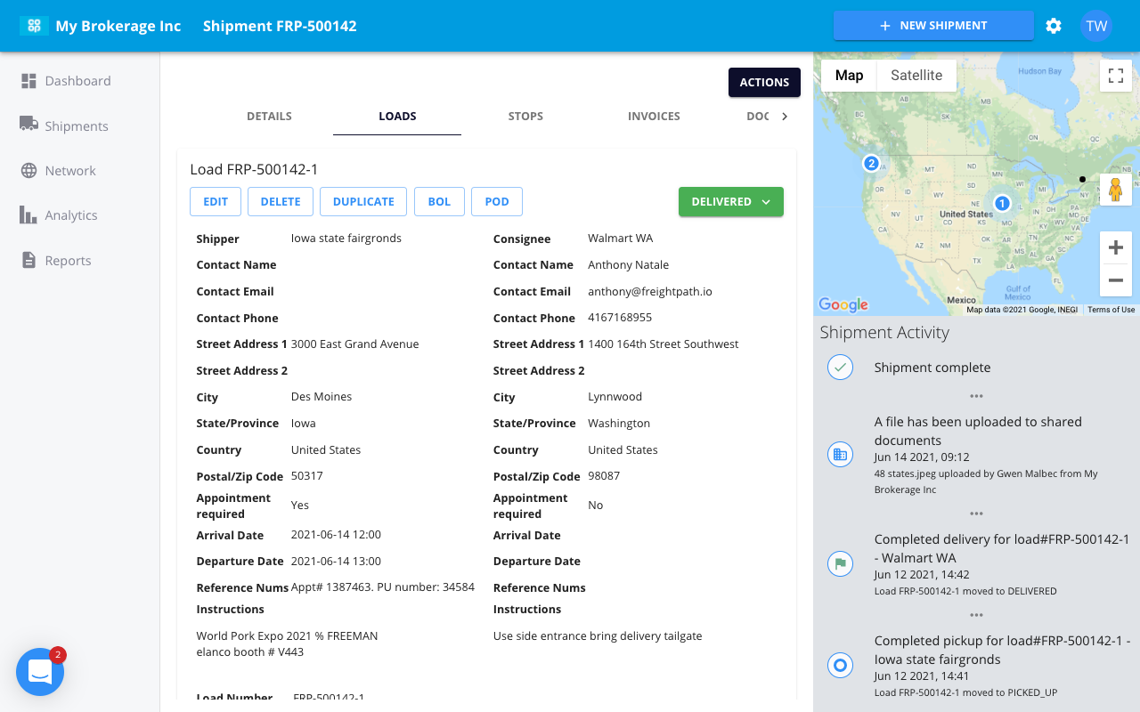1140x712 pixels.
Task: Open the ACTIONS menu
Action: 764,82
